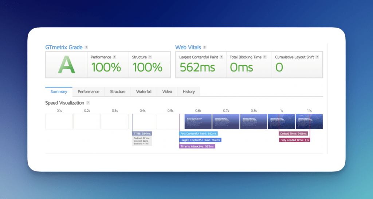
Task: Click the First Contentful Paint 562ms marker
Action: [199, 134]
